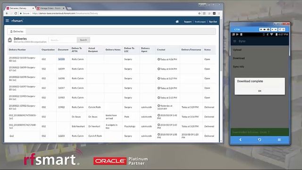Go to the rfsmart home icon

coord(177,22)
